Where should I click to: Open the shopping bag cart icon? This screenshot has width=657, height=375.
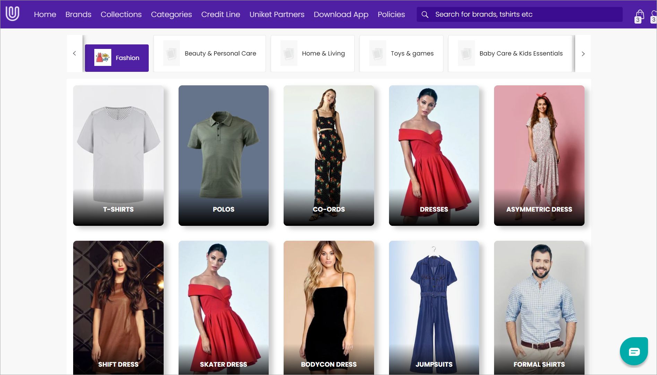point(640,15)
